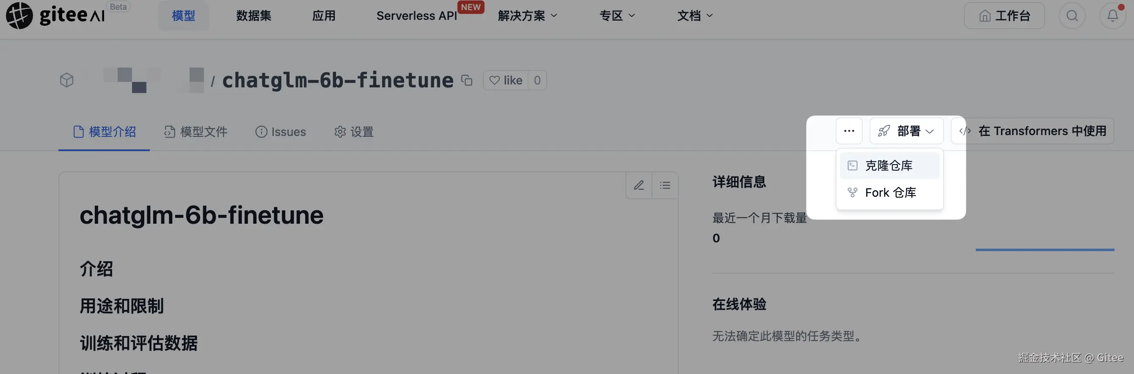Screen dimensions: 1134x374
Task: Open the table of contents list icon
Action: tap(665, 185)
